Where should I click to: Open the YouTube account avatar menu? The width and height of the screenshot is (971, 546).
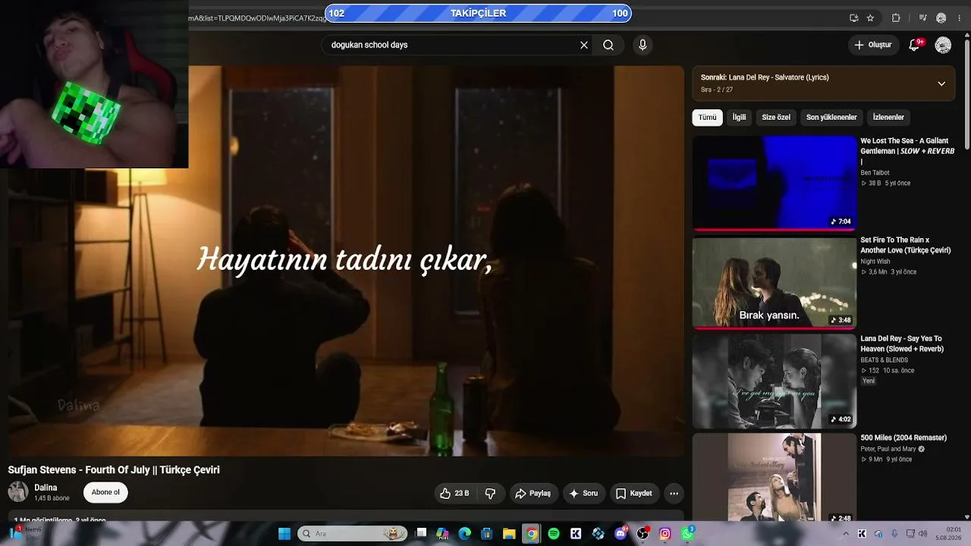[x=943, y=45]
